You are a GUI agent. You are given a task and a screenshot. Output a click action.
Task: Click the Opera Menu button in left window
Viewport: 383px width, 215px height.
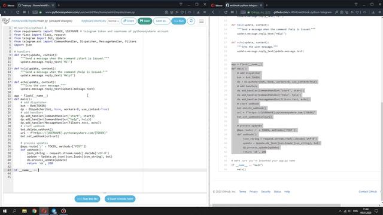(x=8, y=5)
